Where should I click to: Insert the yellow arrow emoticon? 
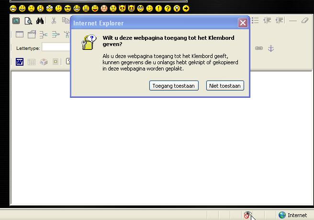click(186, 9)
